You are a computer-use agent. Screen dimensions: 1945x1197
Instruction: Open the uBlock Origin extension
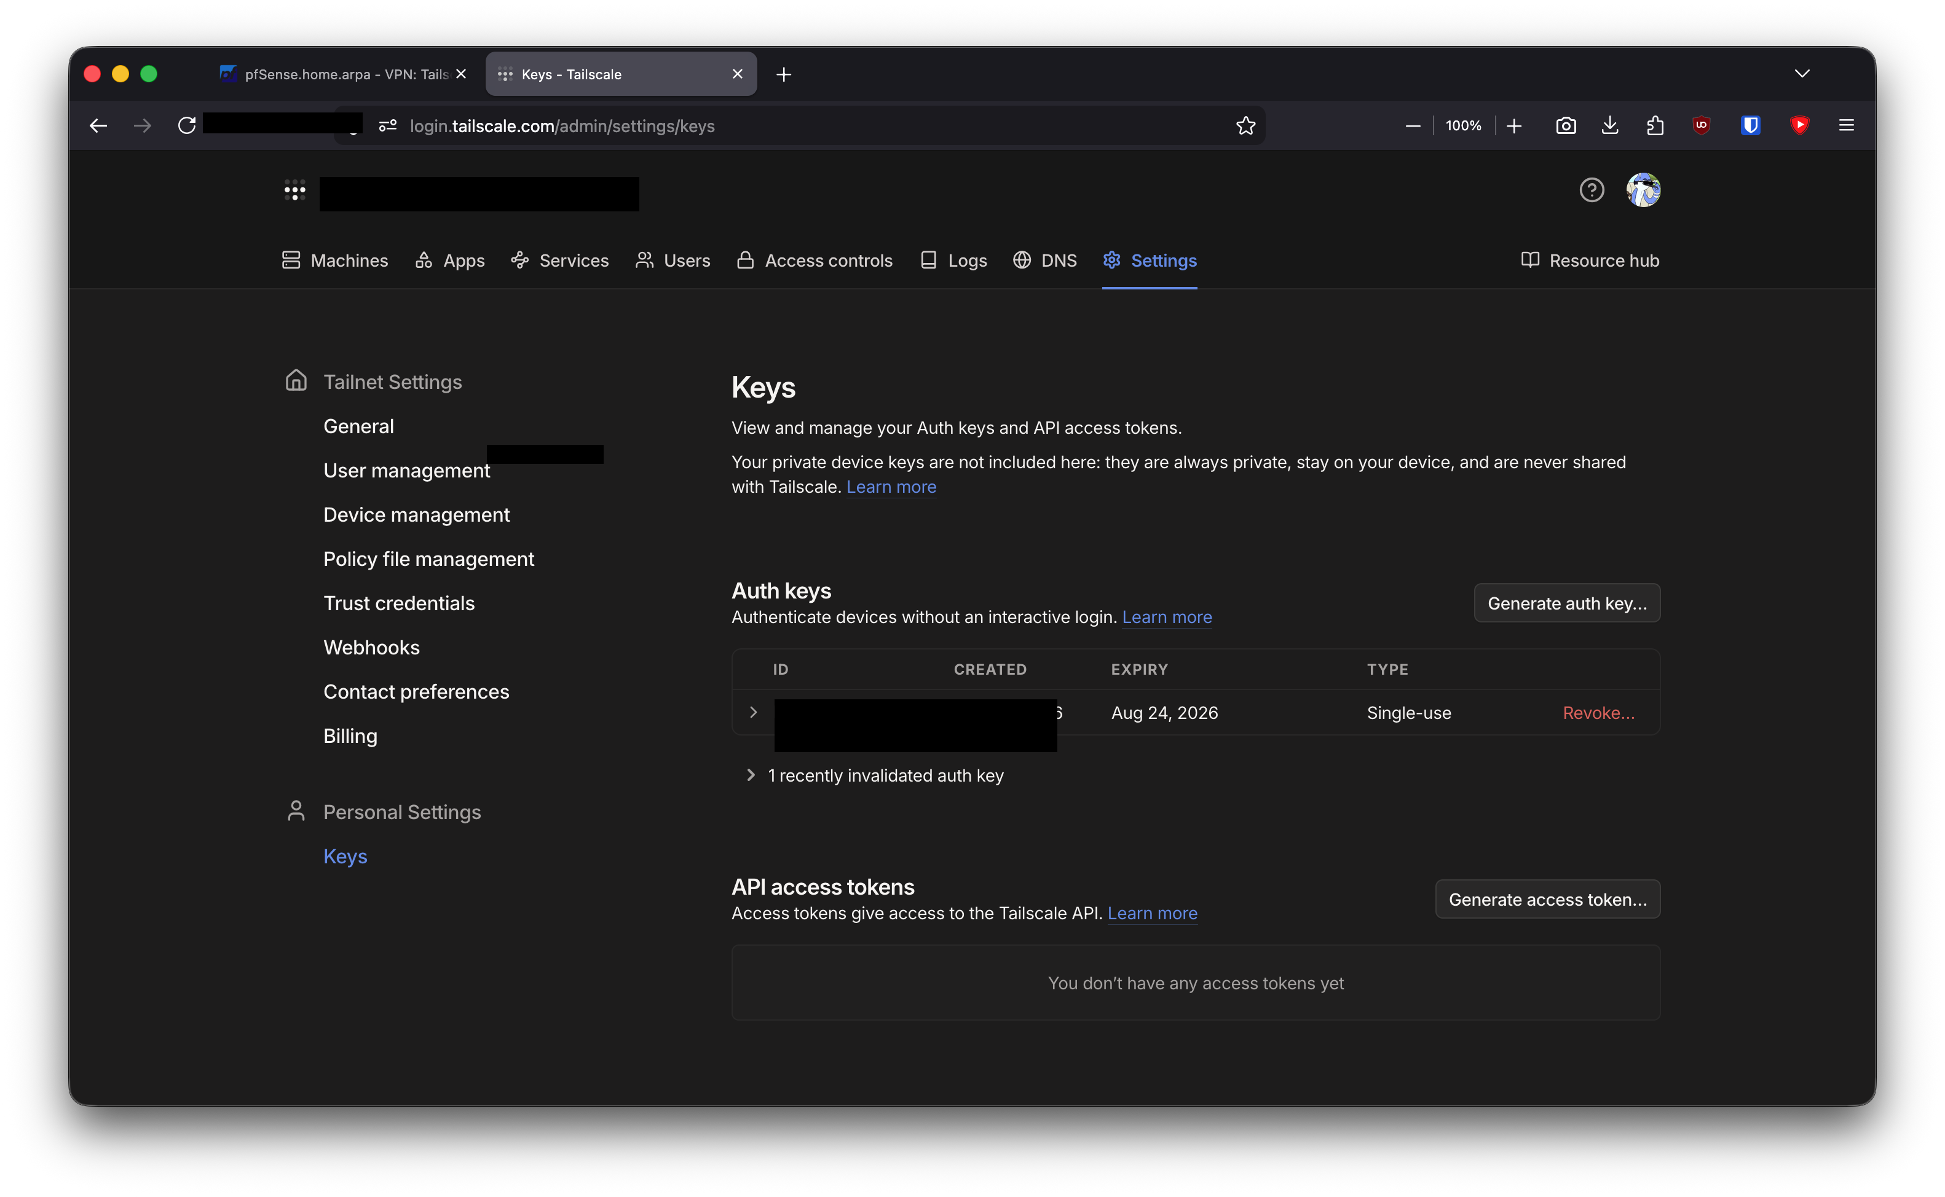(x=1701, y=125)
